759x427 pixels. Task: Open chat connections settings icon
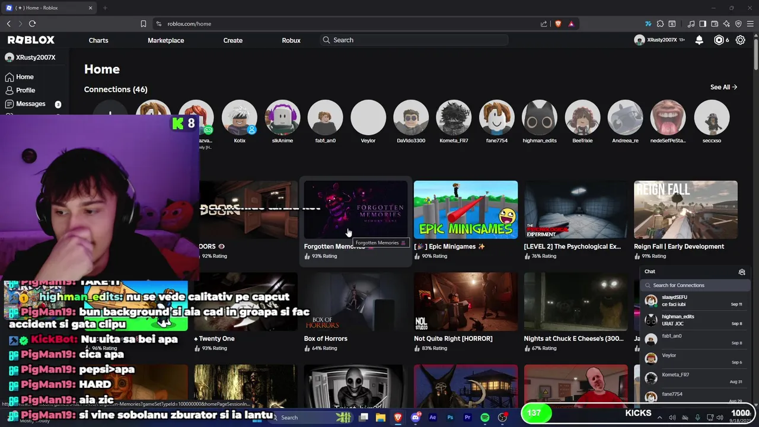click(742, 272)
